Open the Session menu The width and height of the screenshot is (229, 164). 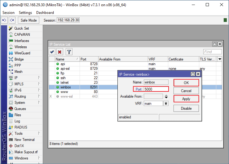pos(8,13)
